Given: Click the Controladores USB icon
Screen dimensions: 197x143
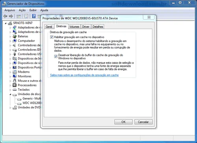Looking at the screenshot, I should click(15, 54).
